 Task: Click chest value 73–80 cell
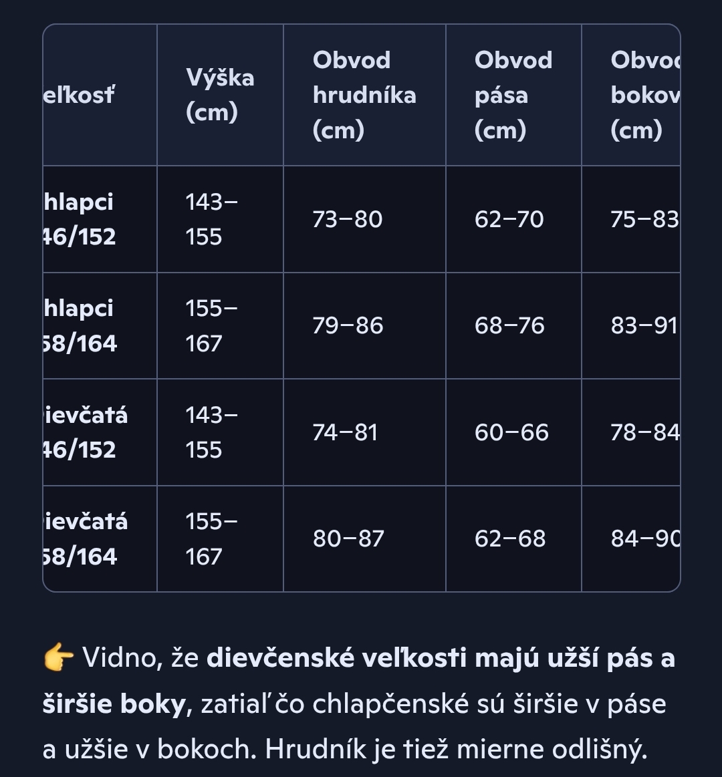pos(348,219)
